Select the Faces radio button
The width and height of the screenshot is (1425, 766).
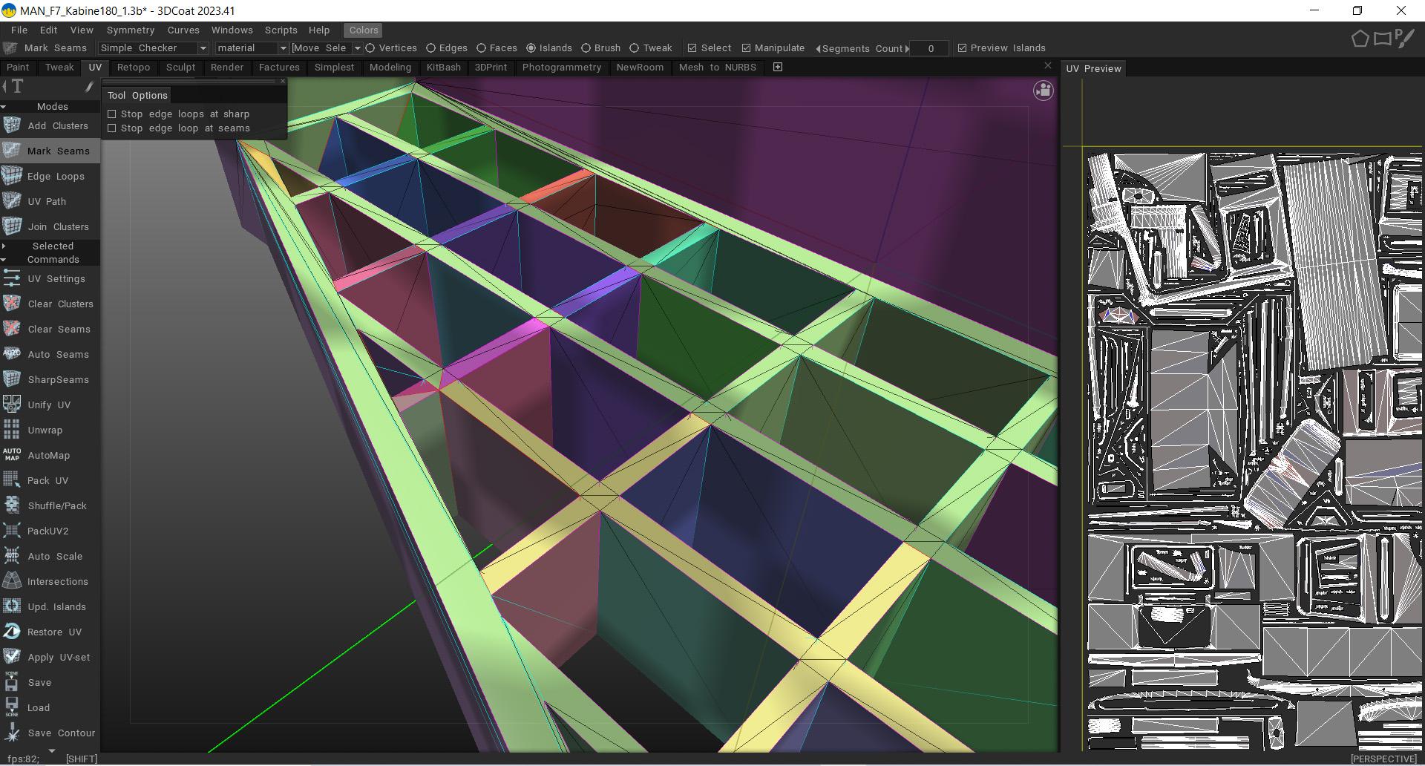(x=481, y=48)
